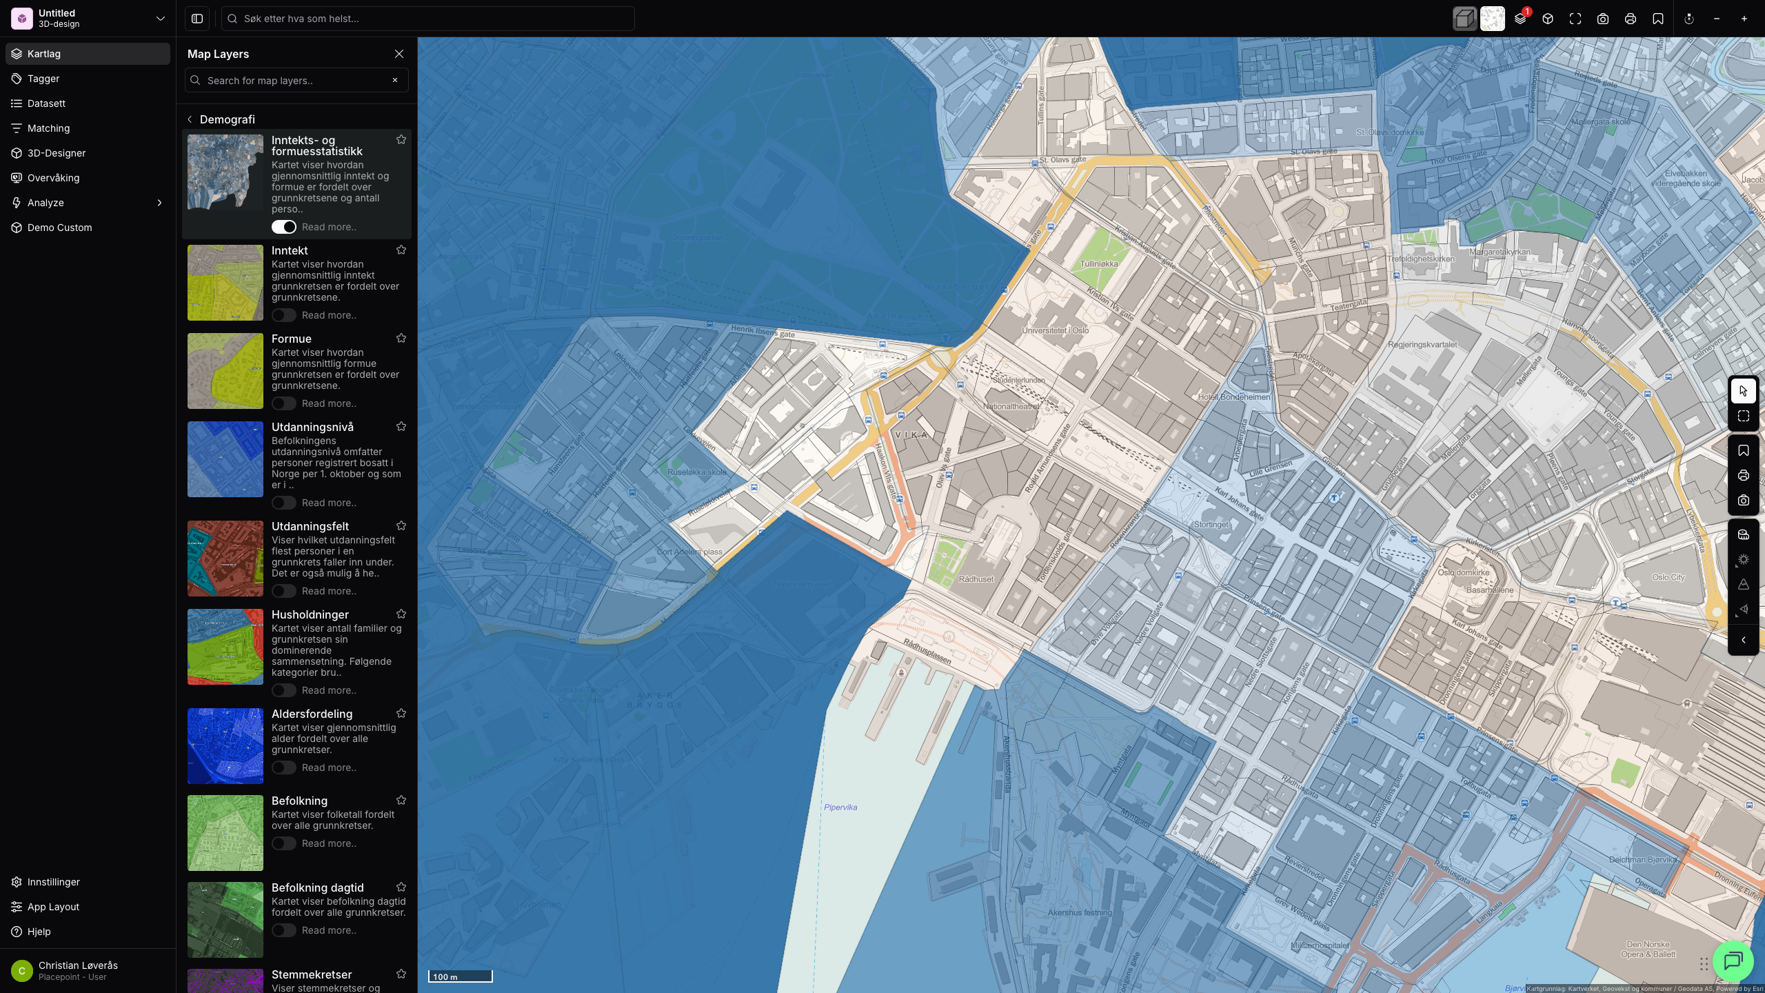Click the camera icon in map side toolbar
The image size is (1765, 993).
tap(1744, 500)
